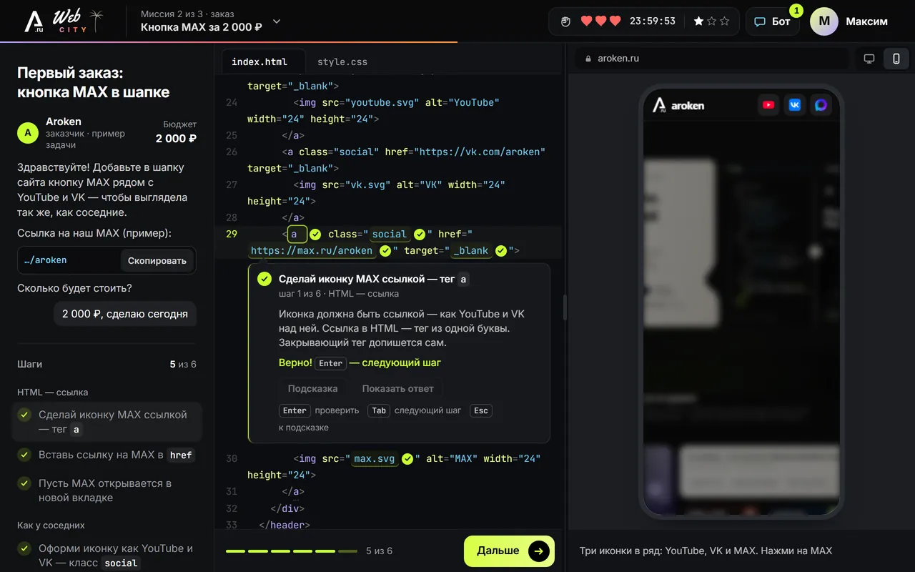Screen dimensions: 915x572
Task: Click the Aroken client avatar
Action: [x=28, y=133]
